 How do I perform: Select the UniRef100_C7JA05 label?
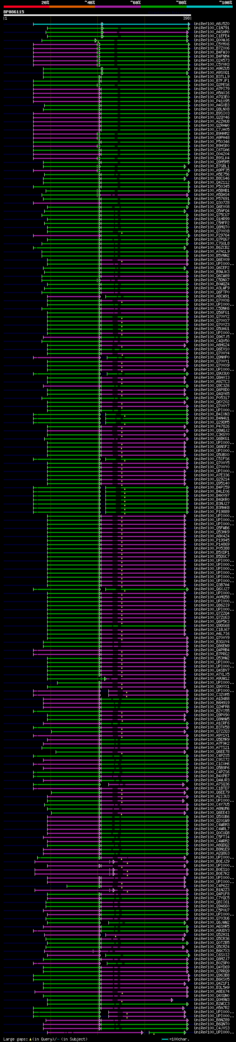(x=212, y=129)
